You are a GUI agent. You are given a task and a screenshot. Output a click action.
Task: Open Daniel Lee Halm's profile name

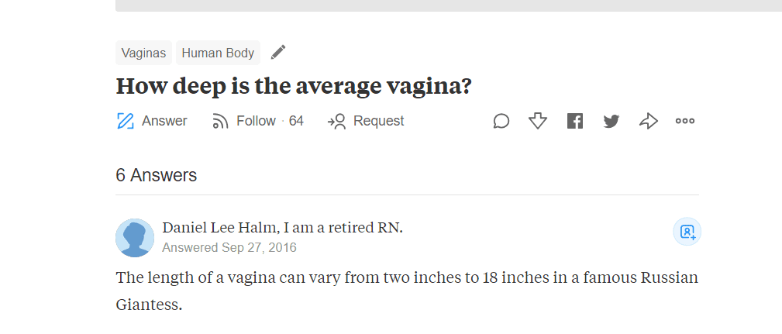point(220,228)
